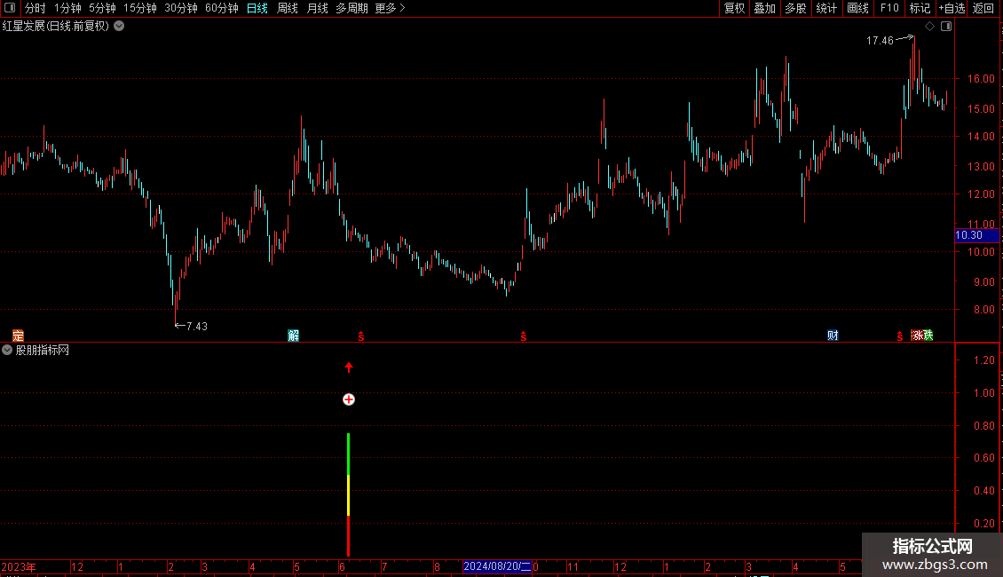Click the green-yellow-red indicator bar

click(x=349, y=494)
